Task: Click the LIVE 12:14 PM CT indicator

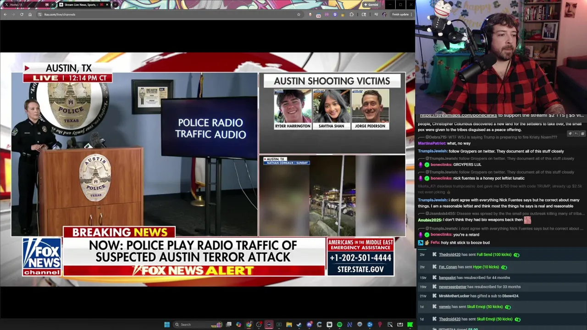Action: click(67, 78)
